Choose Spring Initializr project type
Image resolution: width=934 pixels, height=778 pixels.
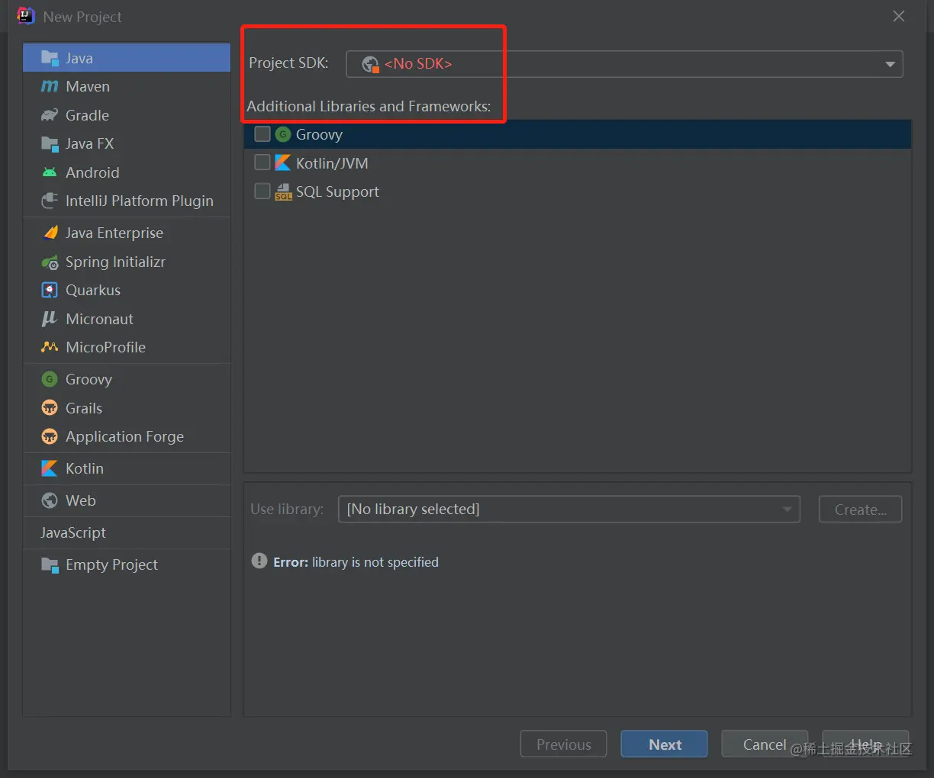click(x=127, y=262)
